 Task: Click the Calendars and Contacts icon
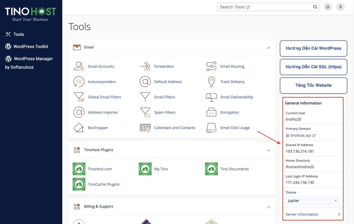tap(145, 128)
